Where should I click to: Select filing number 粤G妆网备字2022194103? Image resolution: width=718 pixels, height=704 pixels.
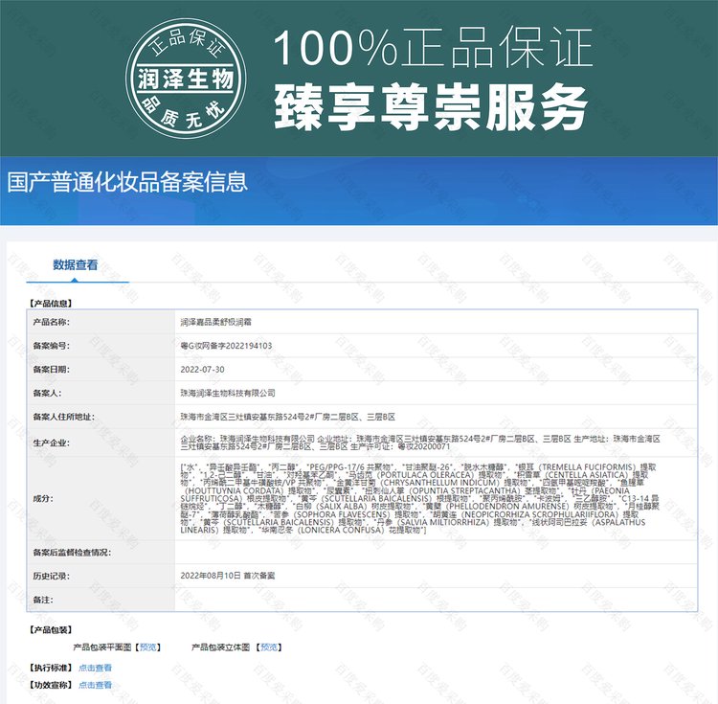coord(226,346)
